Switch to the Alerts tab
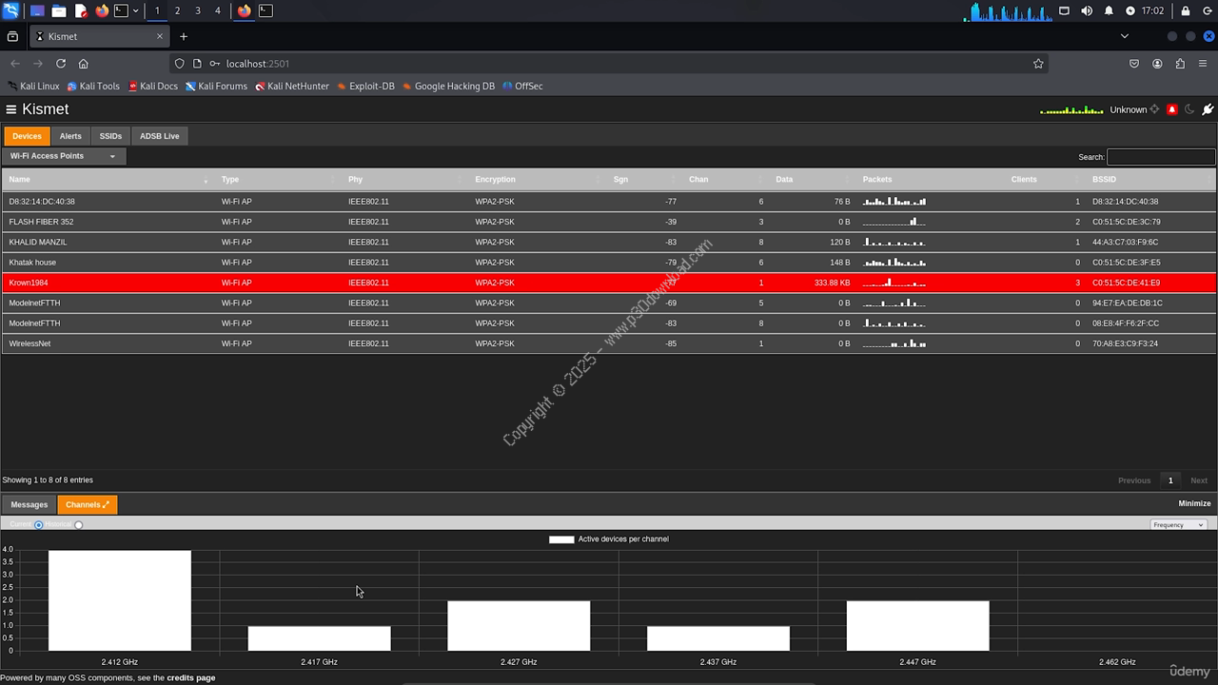 (70, 136)
